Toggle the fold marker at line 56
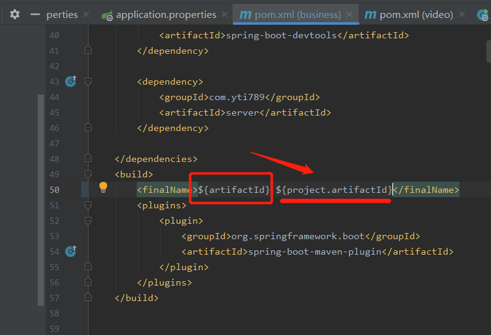The width and height of the screenshot is (491, 335). 88,282
